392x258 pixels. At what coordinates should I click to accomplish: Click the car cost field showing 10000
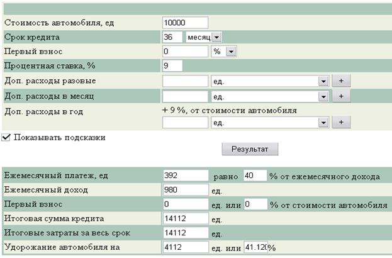click(185, 23)
